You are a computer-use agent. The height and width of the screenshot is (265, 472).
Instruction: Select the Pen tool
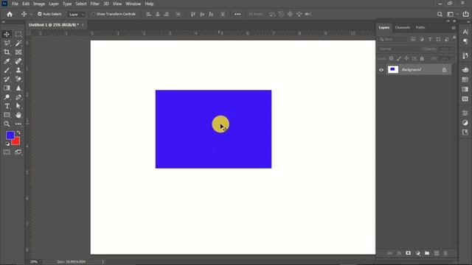click(x=18, y=97)
